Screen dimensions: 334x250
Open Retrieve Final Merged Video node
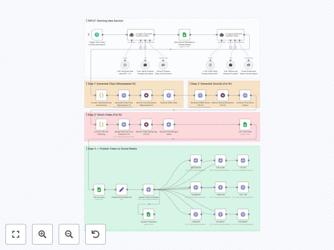coord(168,125)
